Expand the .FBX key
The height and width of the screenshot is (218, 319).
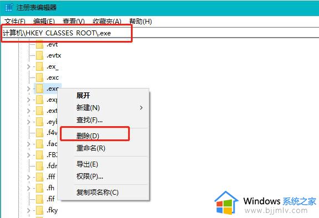29,155
